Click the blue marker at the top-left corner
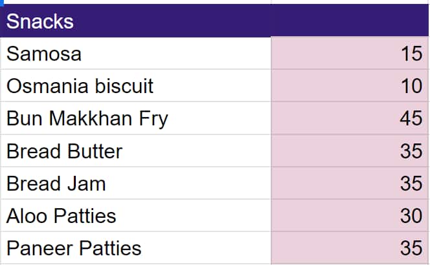Image resolution: width=430 pixels, height=265 pixels. 2,2
